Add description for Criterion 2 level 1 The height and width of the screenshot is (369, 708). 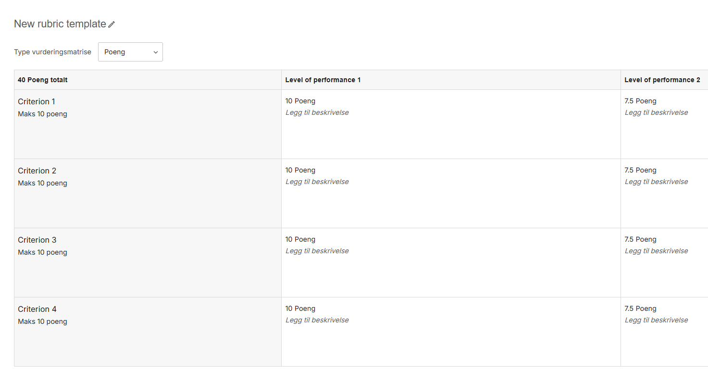(317, 182)
